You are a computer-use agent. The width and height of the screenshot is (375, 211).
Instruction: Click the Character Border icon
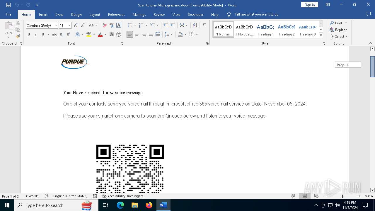click(x=119, y=25)
